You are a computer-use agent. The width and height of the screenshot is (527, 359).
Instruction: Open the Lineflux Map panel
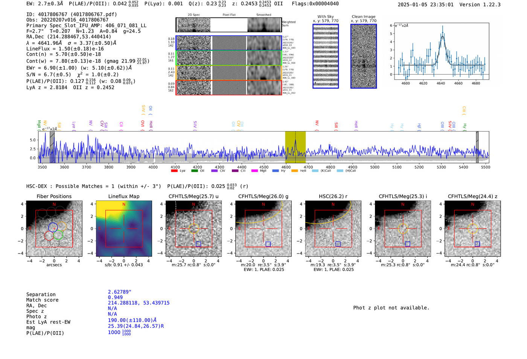click(124, 229)
